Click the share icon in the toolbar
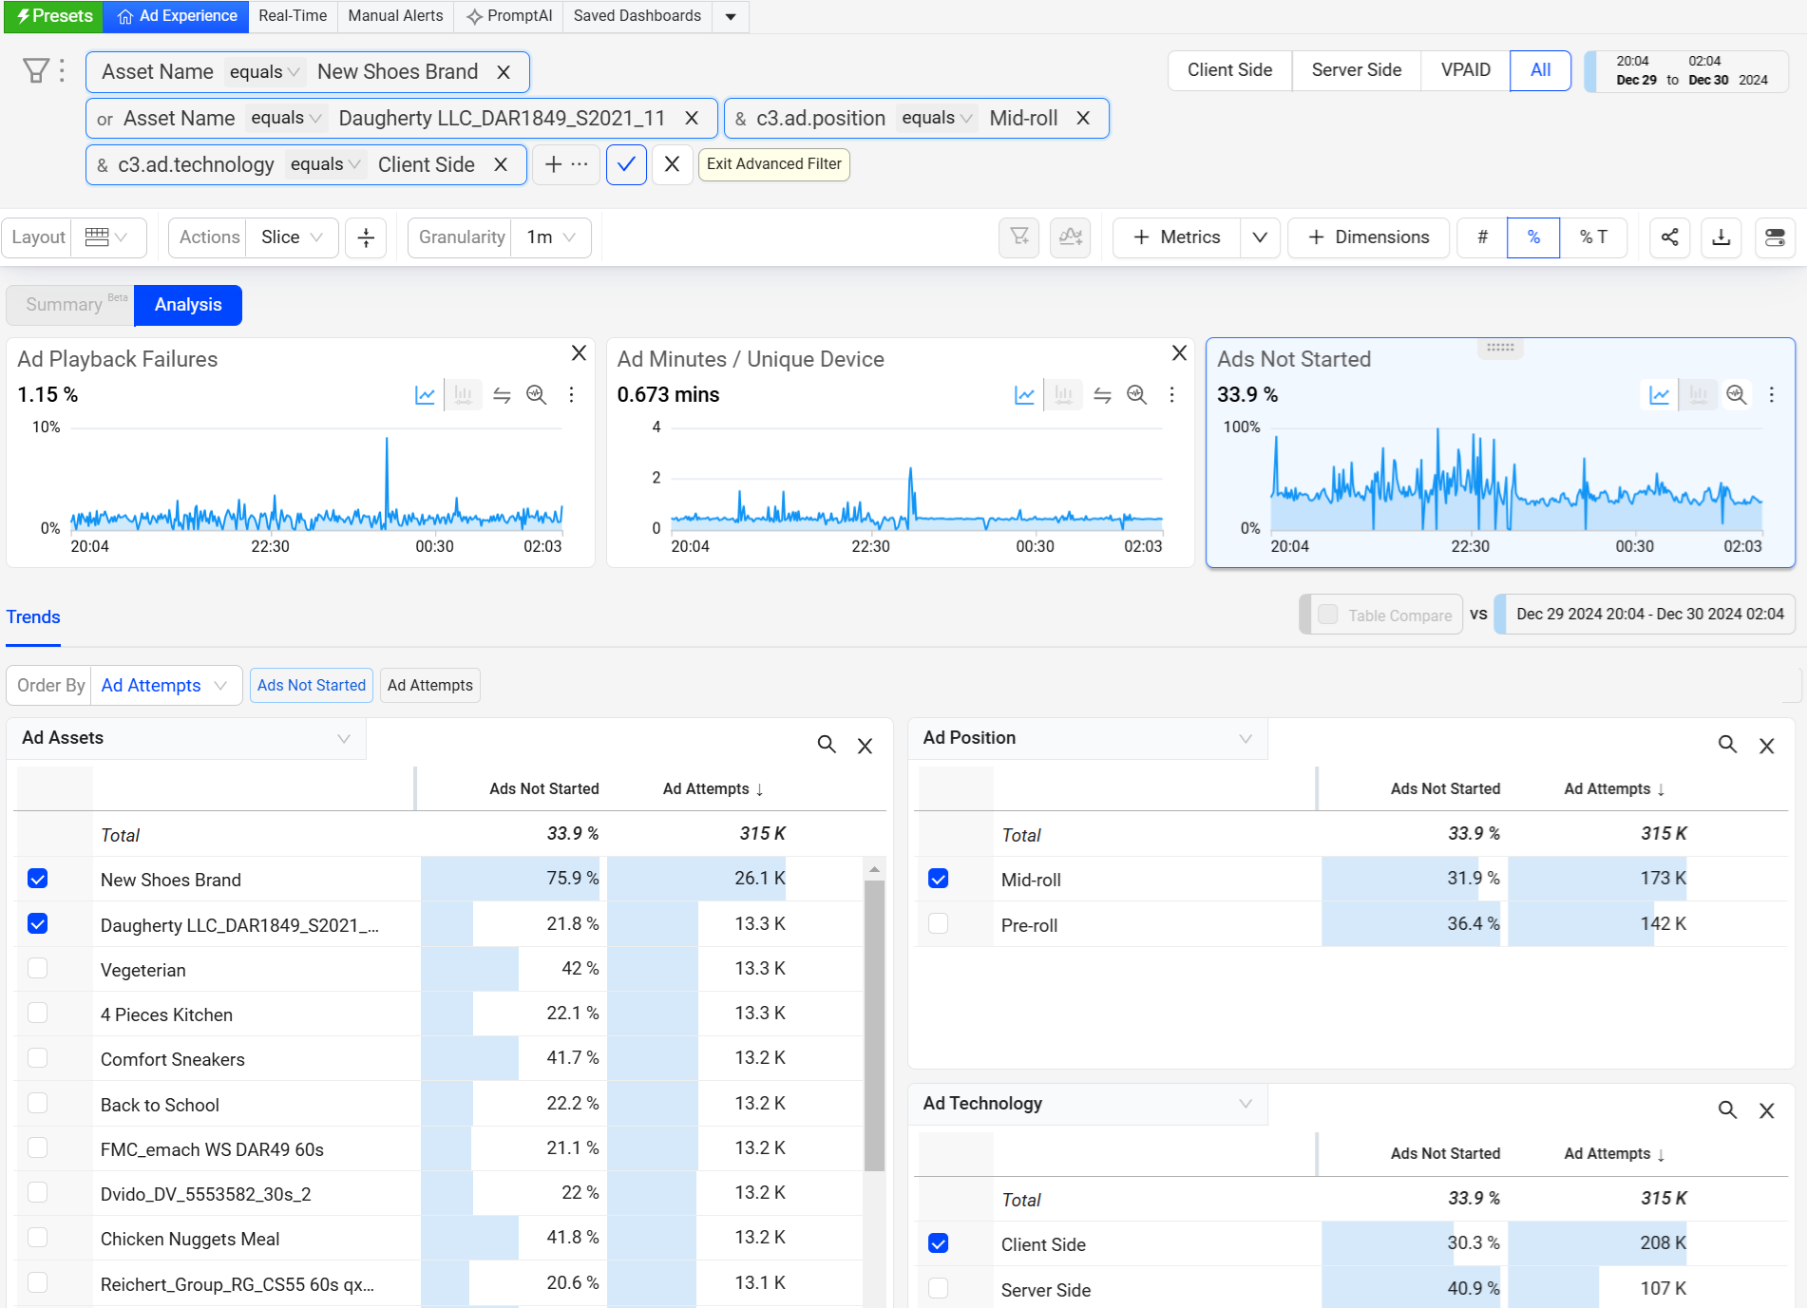This screenshot has width=1807, height=1308. coord(1669,237)
